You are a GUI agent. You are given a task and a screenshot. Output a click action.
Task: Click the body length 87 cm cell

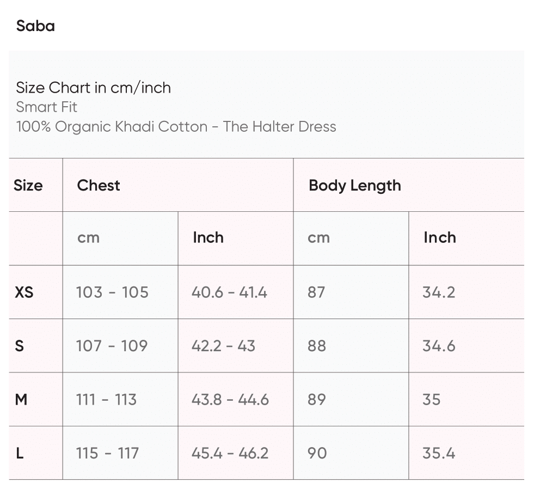point(316,292)
